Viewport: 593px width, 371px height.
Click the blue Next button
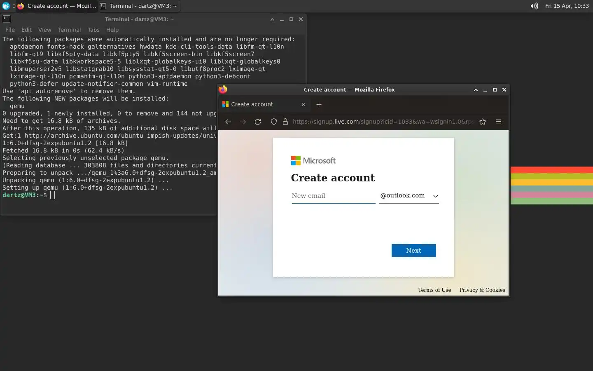(x=413, y=251)
